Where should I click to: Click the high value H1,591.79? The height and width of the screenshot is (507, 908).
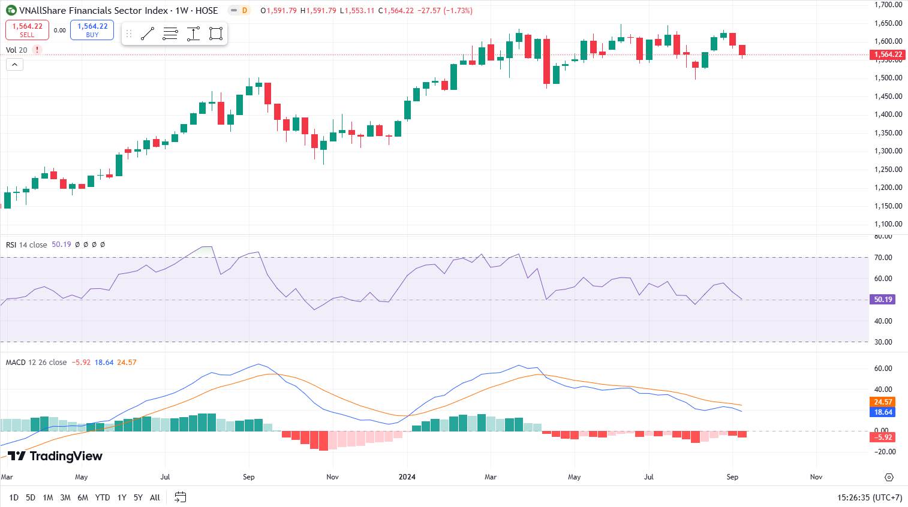click(318, 11)
